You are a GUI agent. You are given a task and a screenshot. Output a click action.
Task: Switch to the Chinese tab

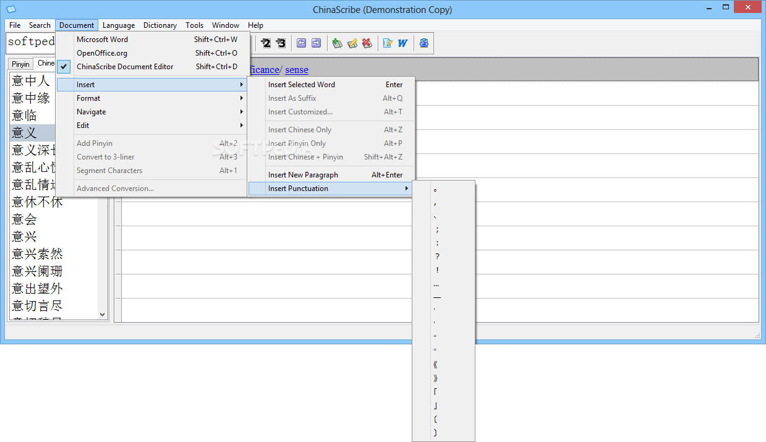[45, 63]
